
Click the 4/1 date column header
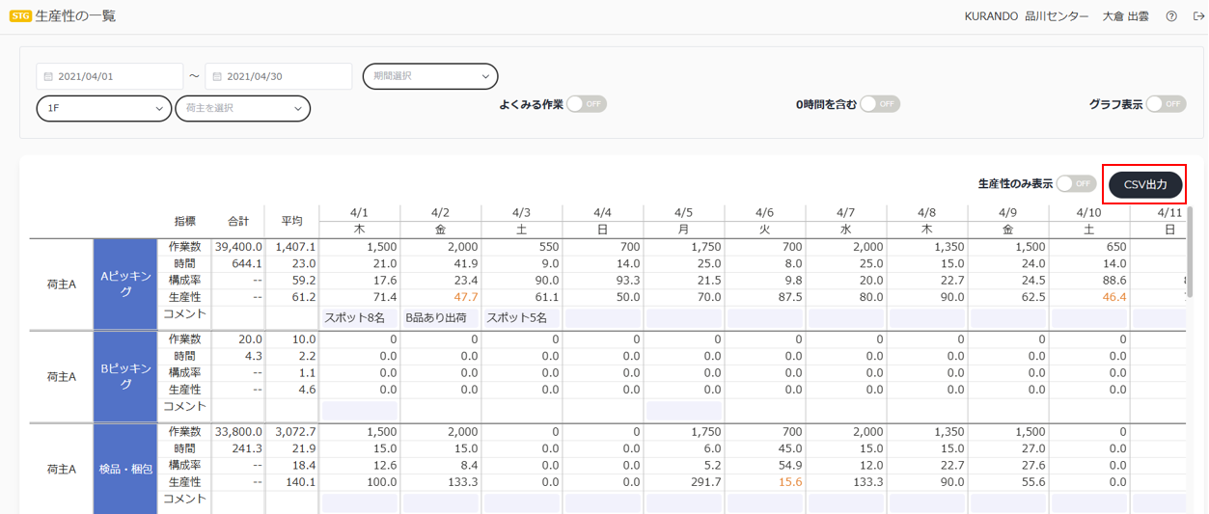359,212
